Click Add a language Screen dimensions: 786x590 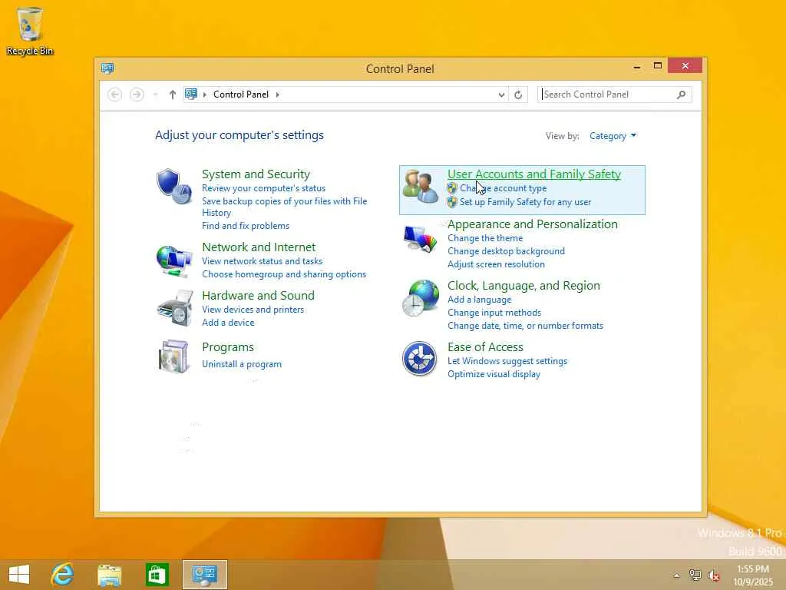point(480,300)
